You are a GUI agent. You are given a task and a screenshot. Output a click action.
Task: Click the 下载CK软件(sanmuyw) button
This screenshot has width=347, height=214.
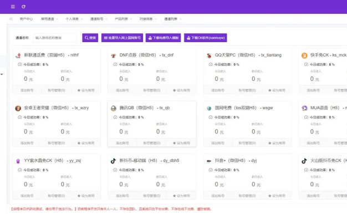(x=205, y=38)
